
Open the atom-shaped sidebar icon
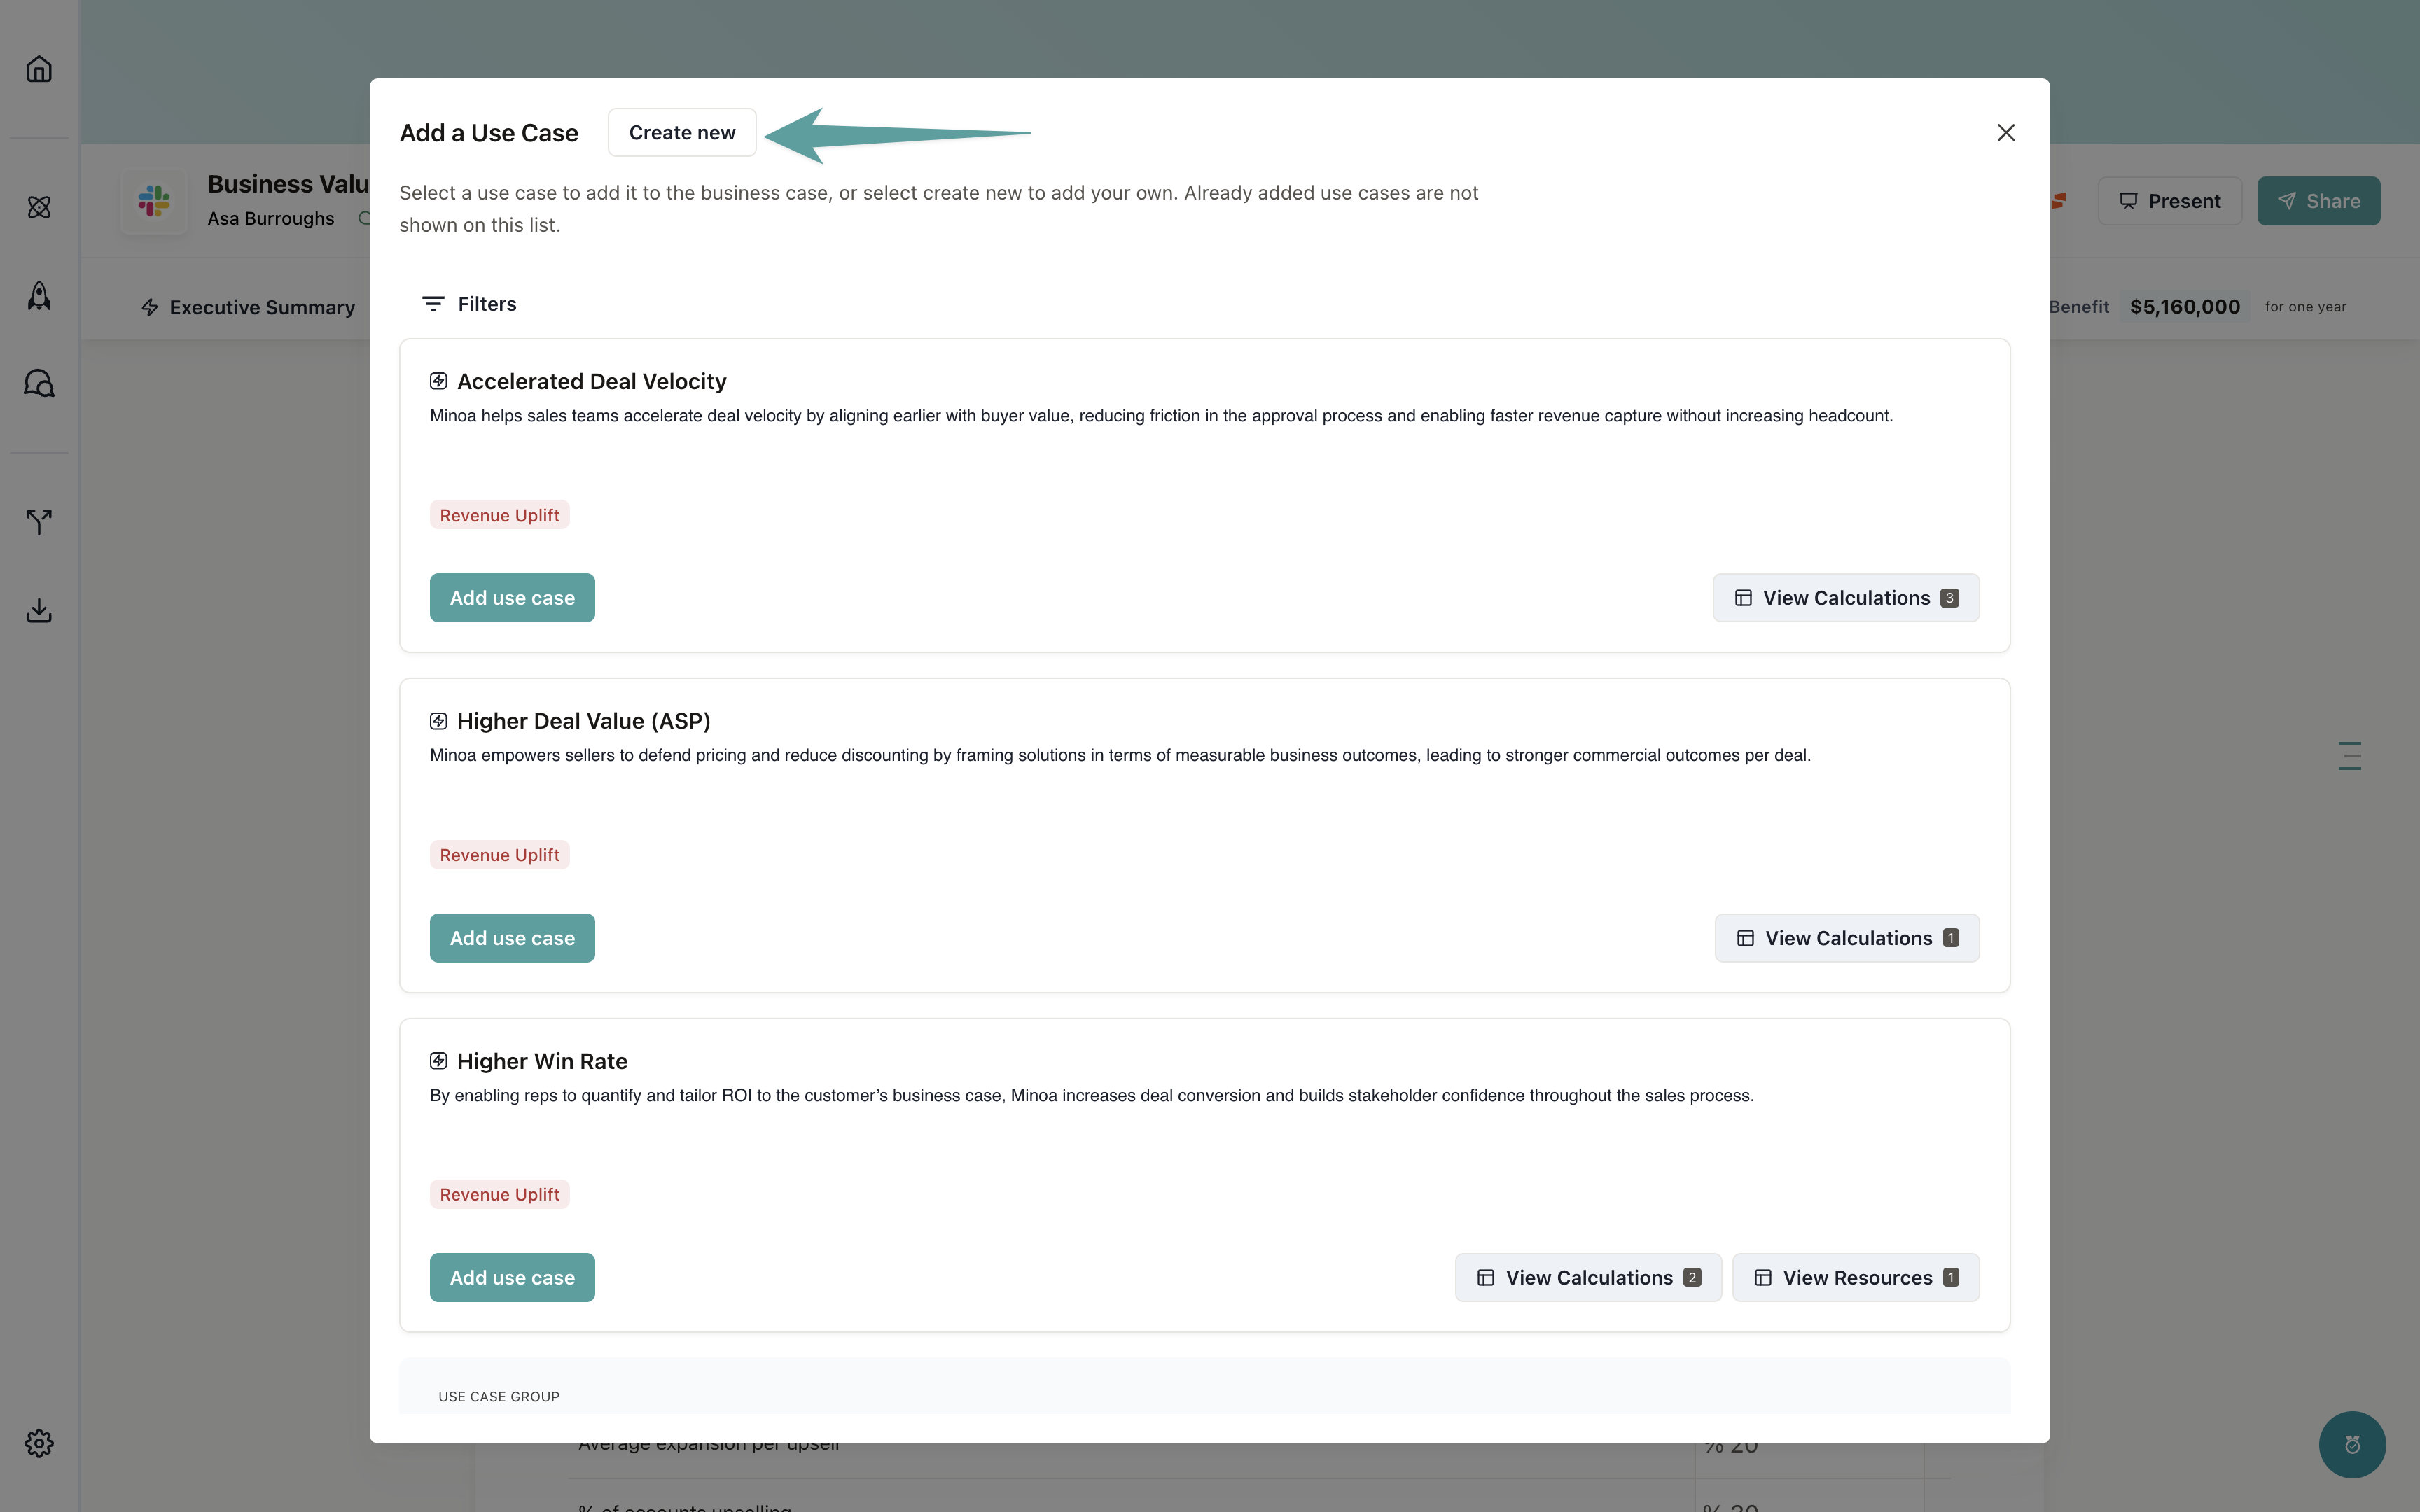coord(39,207)
